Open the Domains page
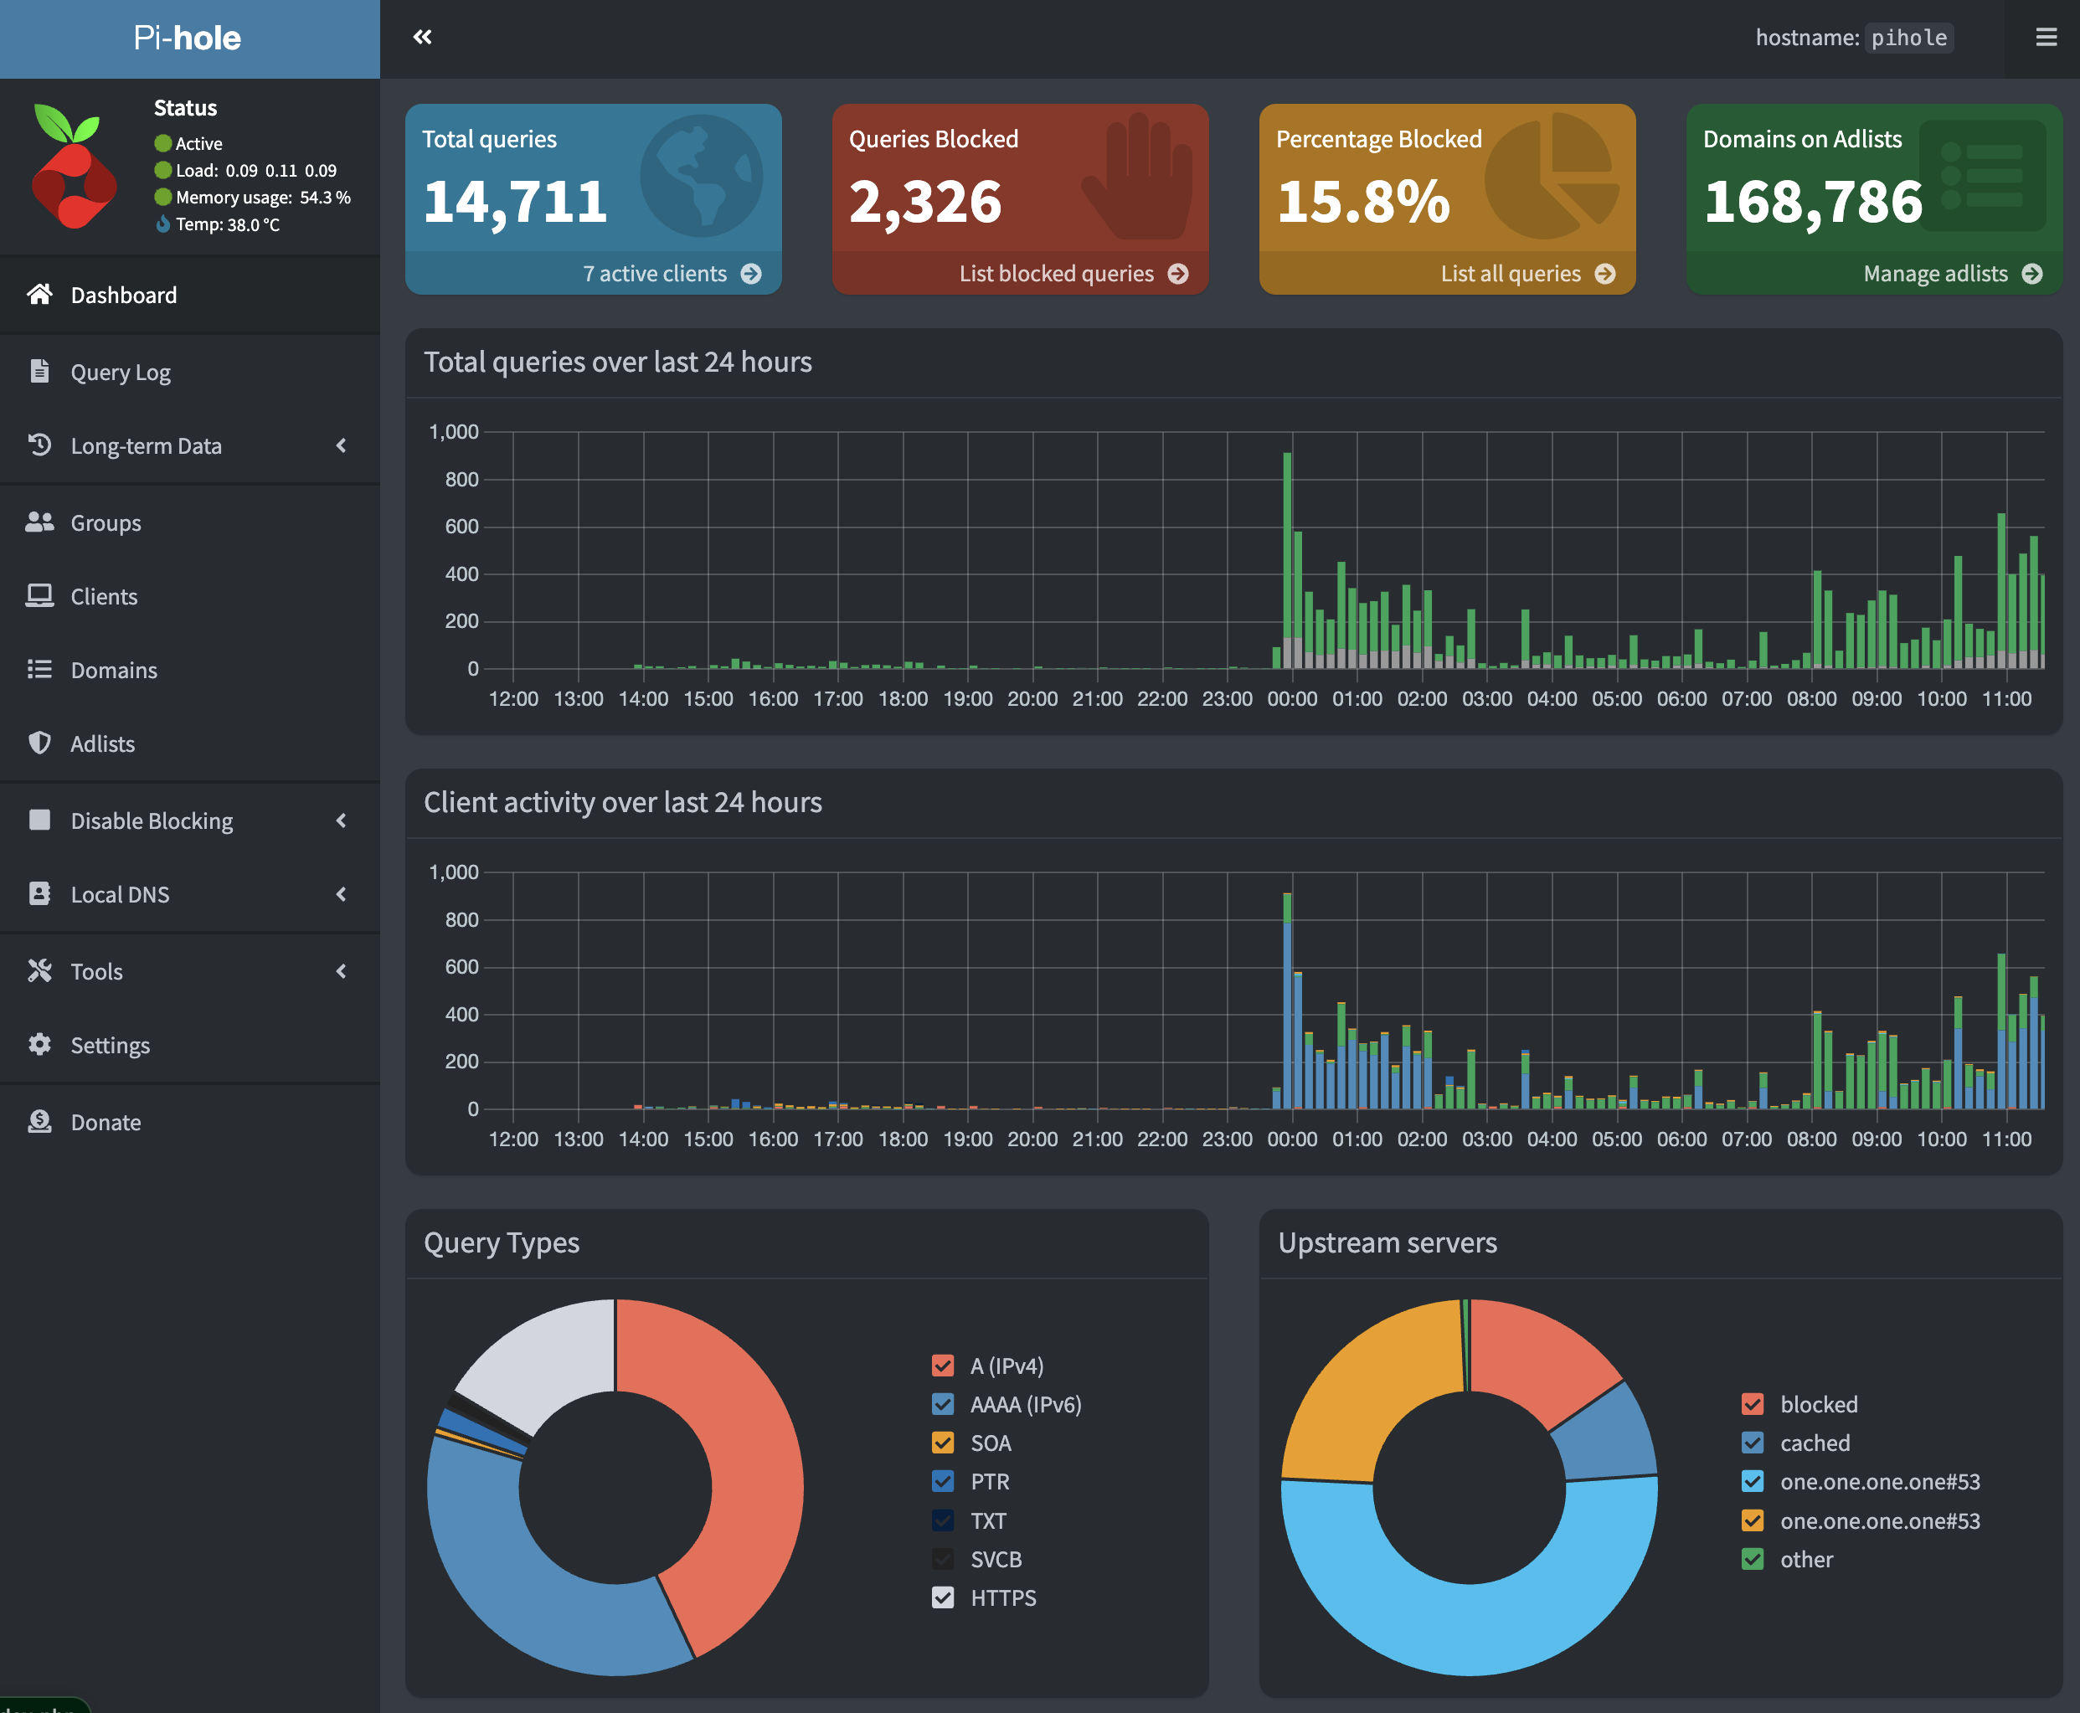Screen dimensions: 2080x1713 [114, 670]
